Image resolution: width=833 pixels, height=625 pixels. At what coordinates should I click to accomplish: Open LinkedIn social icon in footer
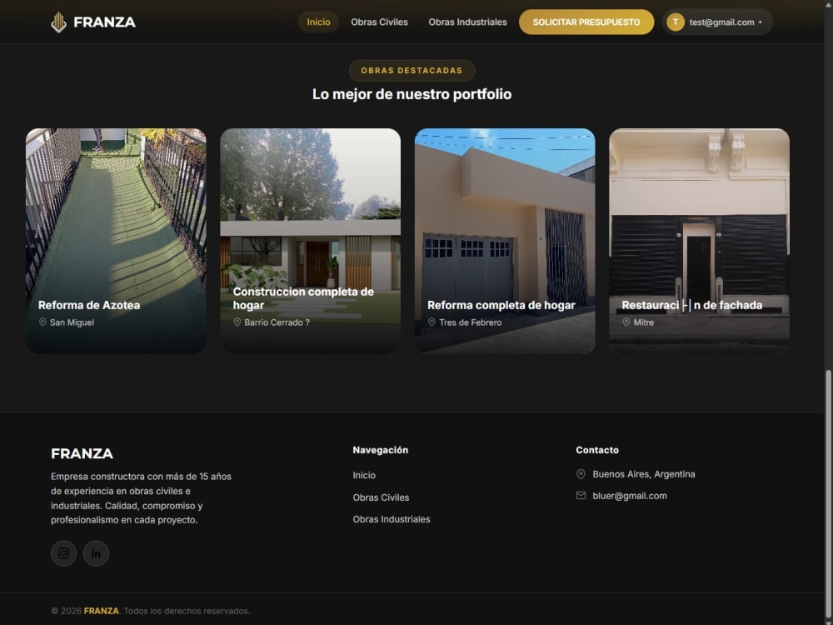click(96, 553)
